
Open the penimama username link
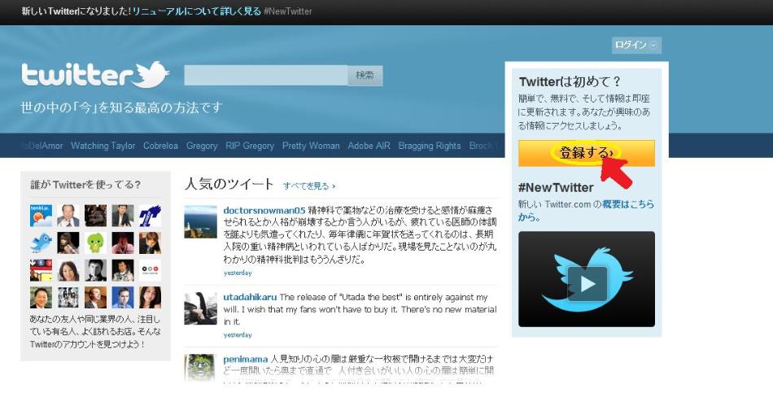[246, 359]
